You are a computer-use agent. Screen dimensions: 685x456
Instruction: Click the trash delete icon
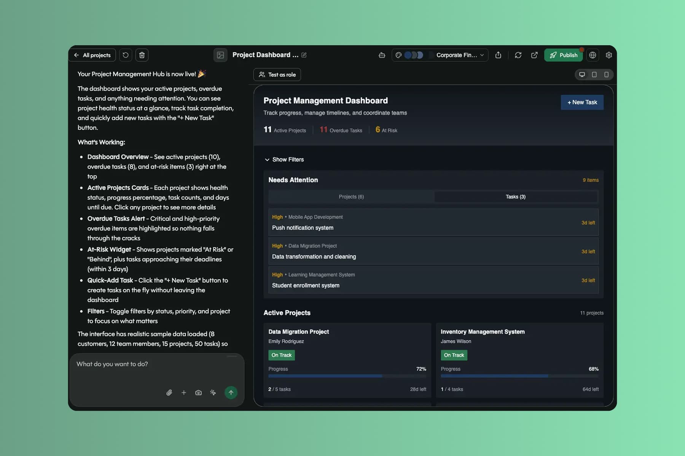coord(142,55)
